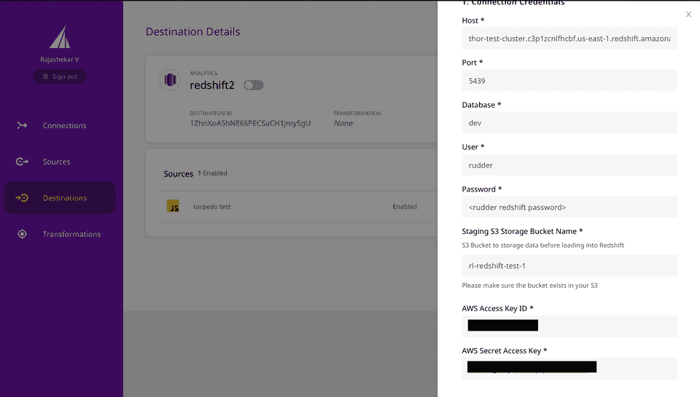The width and height of the screenshot is (700, 397).
Task: Select the Database field containing dev
Action: 569,123
